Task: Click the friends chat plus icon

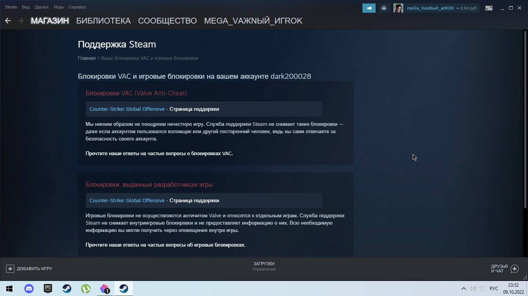Action: (x=514, y=269)
